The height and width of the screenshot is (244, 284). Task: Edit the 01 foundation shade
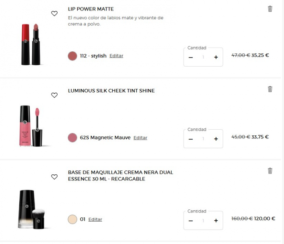coord(95,219)
